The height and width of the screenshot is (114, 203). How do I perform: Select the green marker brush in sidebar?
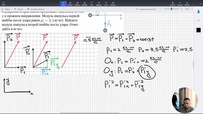[199, 11]
